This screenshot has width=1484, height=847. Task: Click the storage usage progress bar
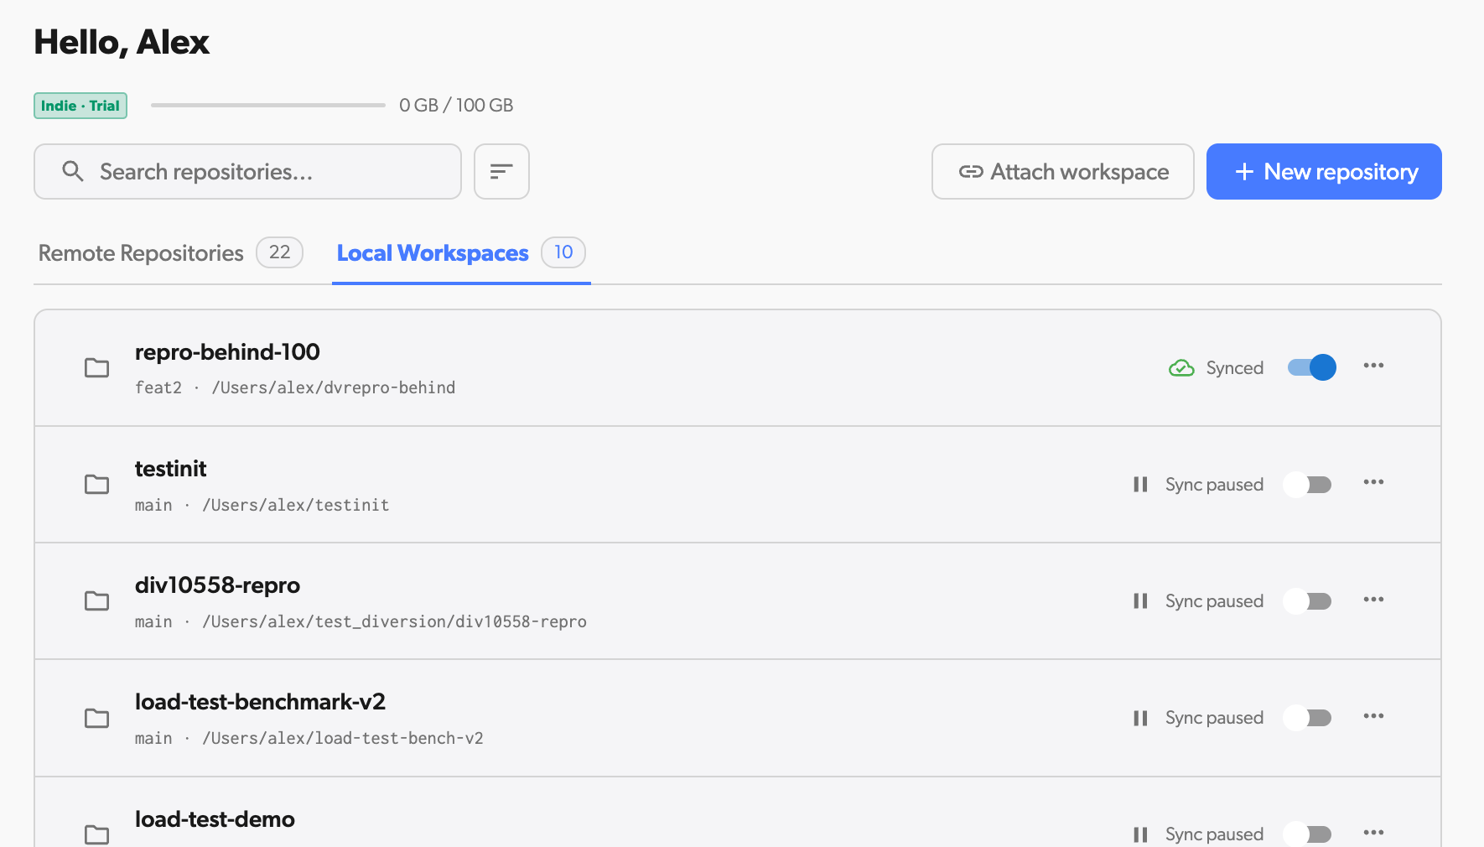tap(268, 105)
